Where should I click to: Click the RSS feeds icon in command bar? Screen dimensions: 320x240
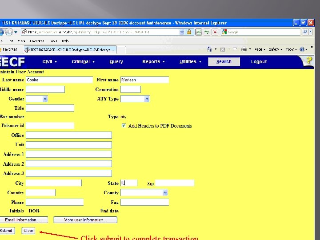[223, 49]
